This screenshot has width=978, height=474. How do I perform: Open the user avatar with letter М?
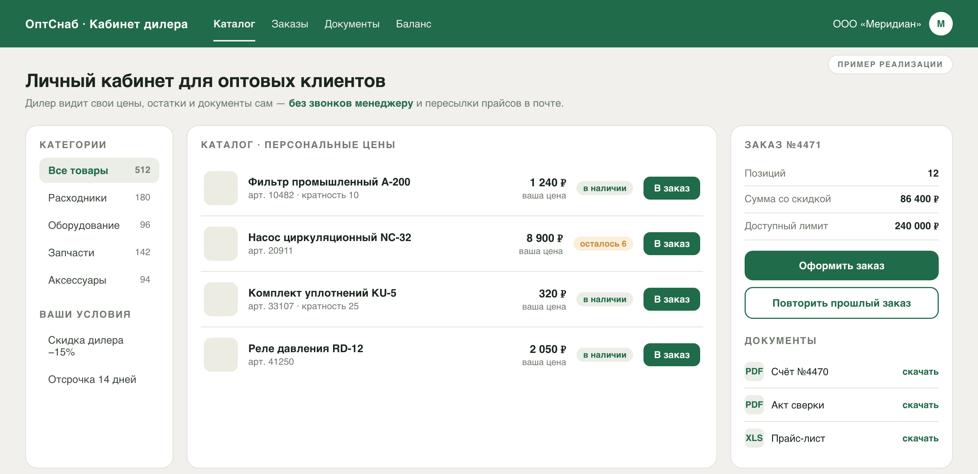(x=941, y=24)
